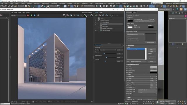Toggle the Active checkbox in Atmosphere

(x=148, y=54)
